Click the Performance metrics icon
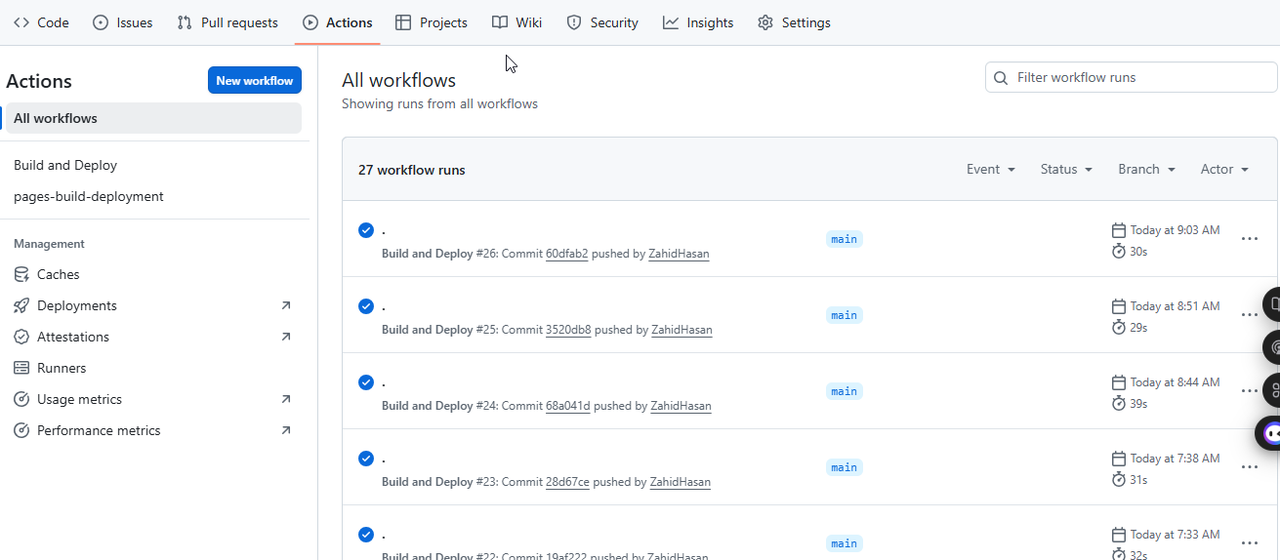Viewport: 1280px width, 560px height. [21, 430]
